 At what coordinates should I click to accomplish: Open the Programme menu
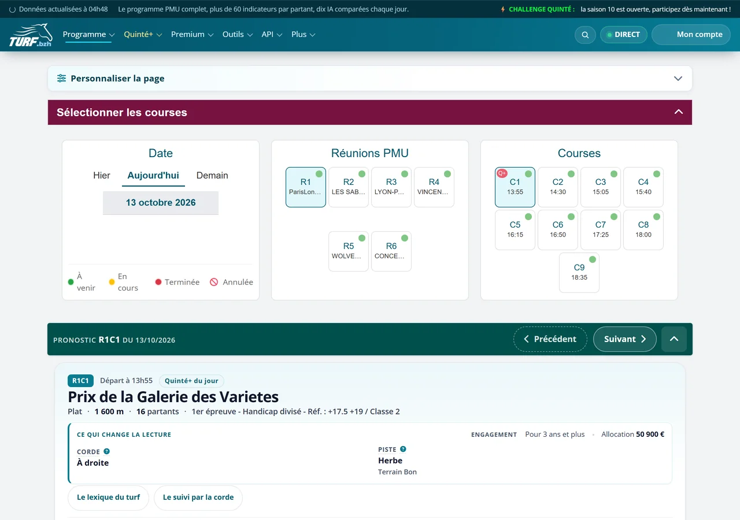tap(88, 34)
